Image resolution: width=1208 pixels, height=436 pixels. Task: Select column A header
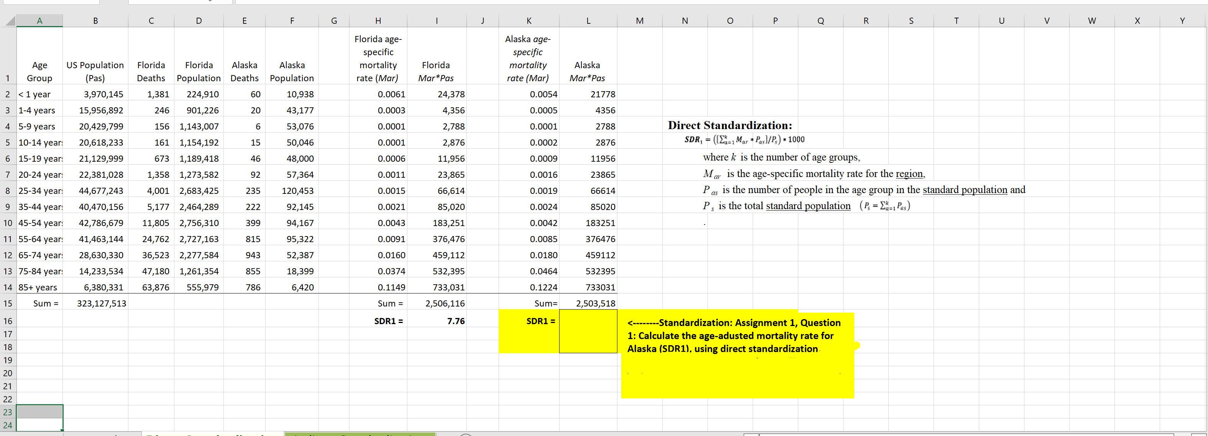[x=39, y=20]
